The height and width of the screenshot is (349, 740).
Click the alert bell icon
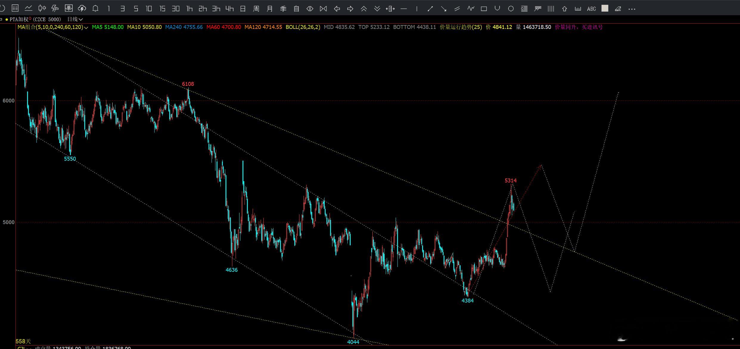(95, 9)
